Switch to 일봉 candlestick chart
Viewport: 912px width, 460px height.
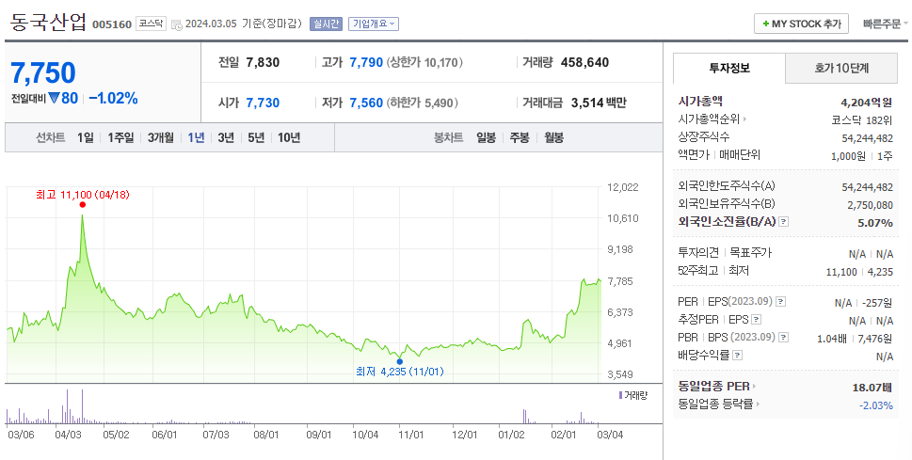pyautogui.click(x=486, y=138)
